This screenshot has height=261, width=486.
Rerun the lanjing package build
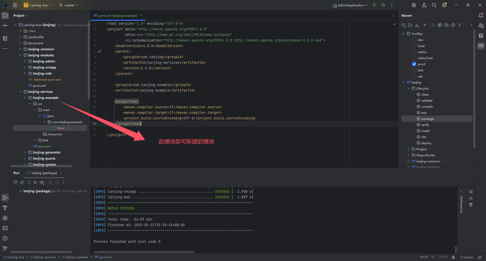(x=15, y=182)
